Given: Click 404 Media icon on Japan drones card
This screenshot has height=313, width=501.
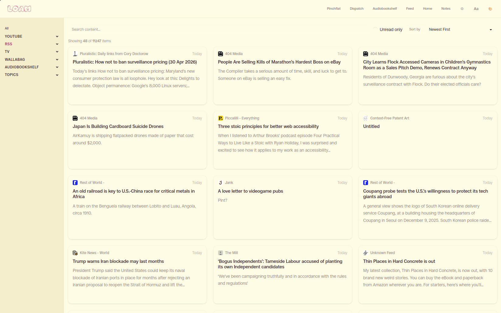Looking at the screenshot, I should click(x=75, y=118).
